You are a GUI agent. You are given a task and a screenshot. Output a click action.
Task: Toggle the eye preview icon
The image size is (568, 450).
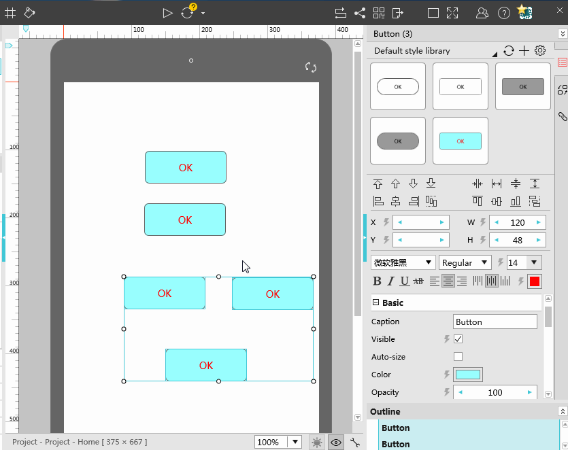coord(336,442)
